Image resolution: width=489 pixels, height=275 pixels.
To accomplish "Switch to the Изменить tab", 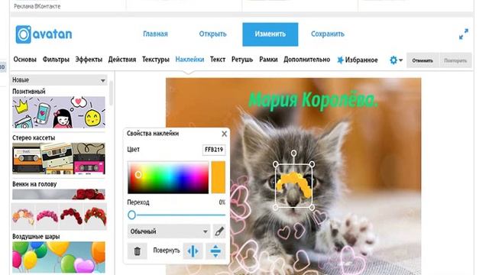I will coord(270,34).
